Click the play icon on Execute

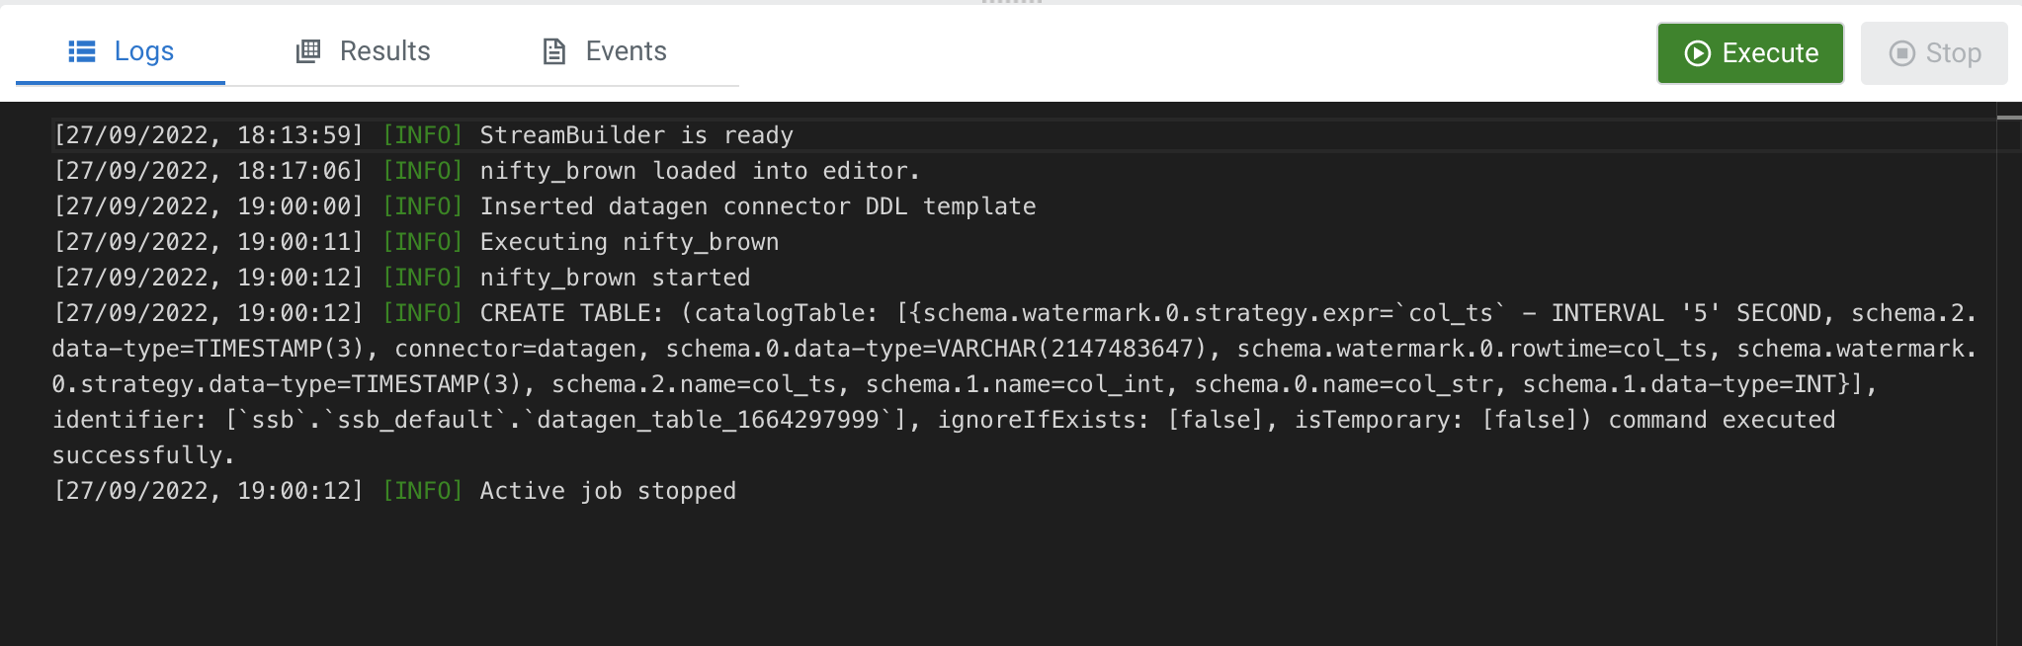(1697, 53)
